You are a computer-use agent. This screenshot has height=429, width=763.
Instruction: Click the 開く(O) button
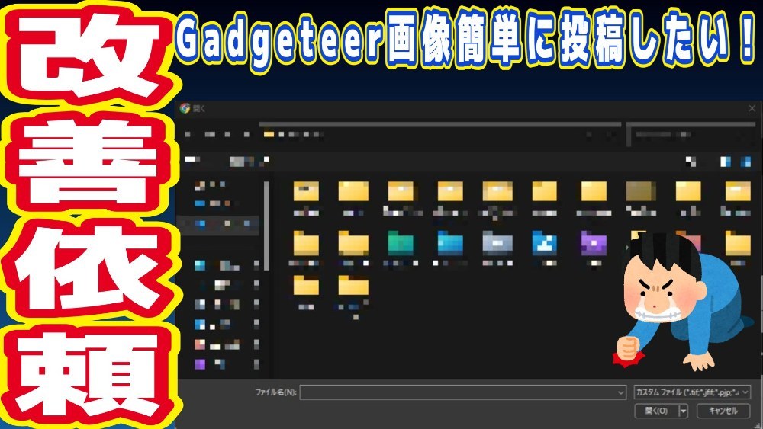tap(656, 411)
